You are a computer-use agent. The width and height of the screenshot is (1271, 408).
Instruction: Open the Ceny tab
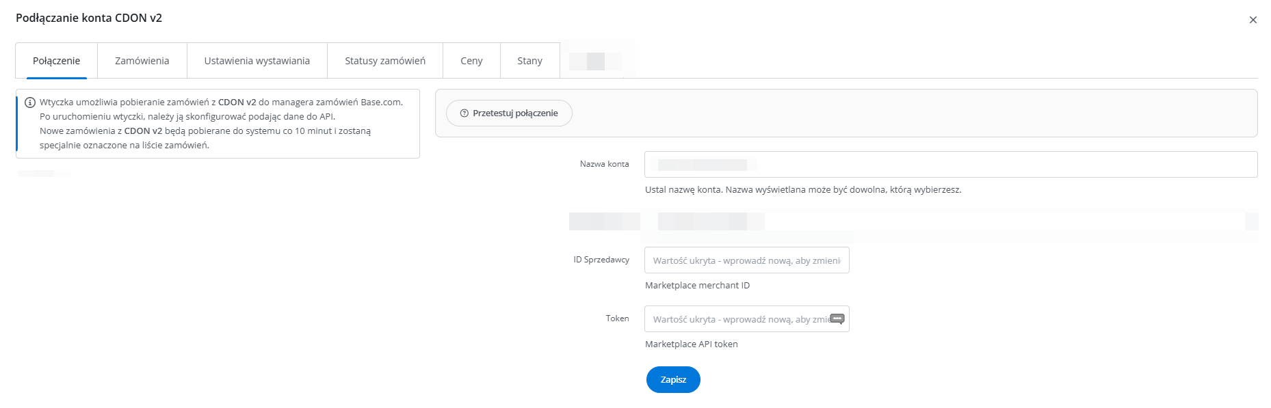(471, 61)
